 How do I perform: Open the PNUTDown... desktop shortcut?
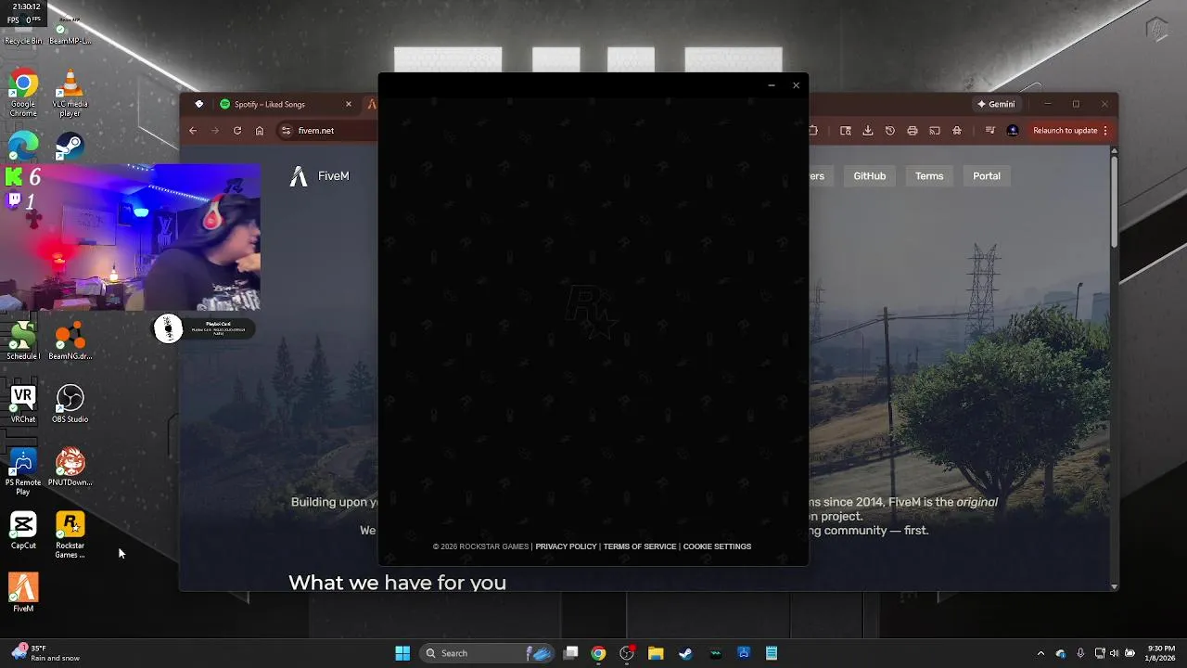pyautogui.click(x=70, y=468)
